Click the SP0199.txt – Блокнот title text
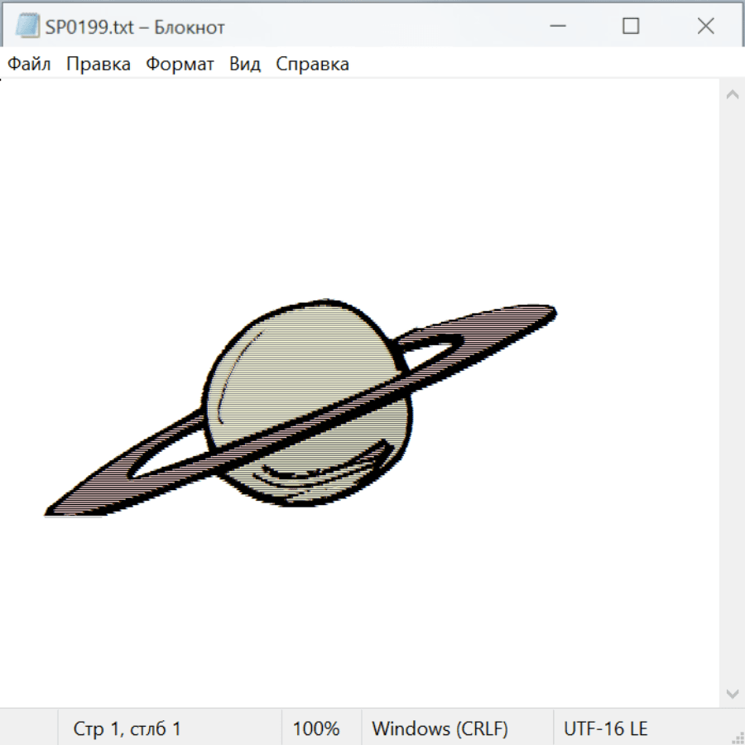The width and height of the screenshot is (745, 745). click(x=135, y=26)
